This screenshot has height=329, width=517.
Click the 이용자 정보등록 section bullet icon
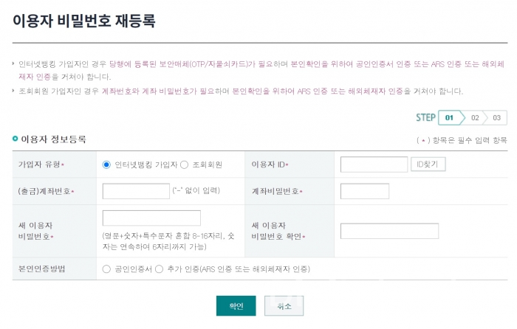[x=15, y=139]
